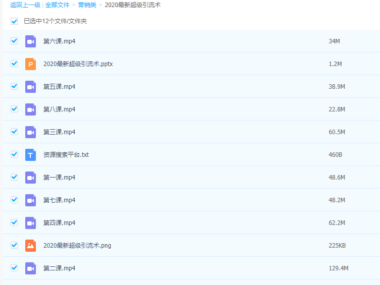Click the text file icon for 资源搜索平台.txt

(31, 155)
